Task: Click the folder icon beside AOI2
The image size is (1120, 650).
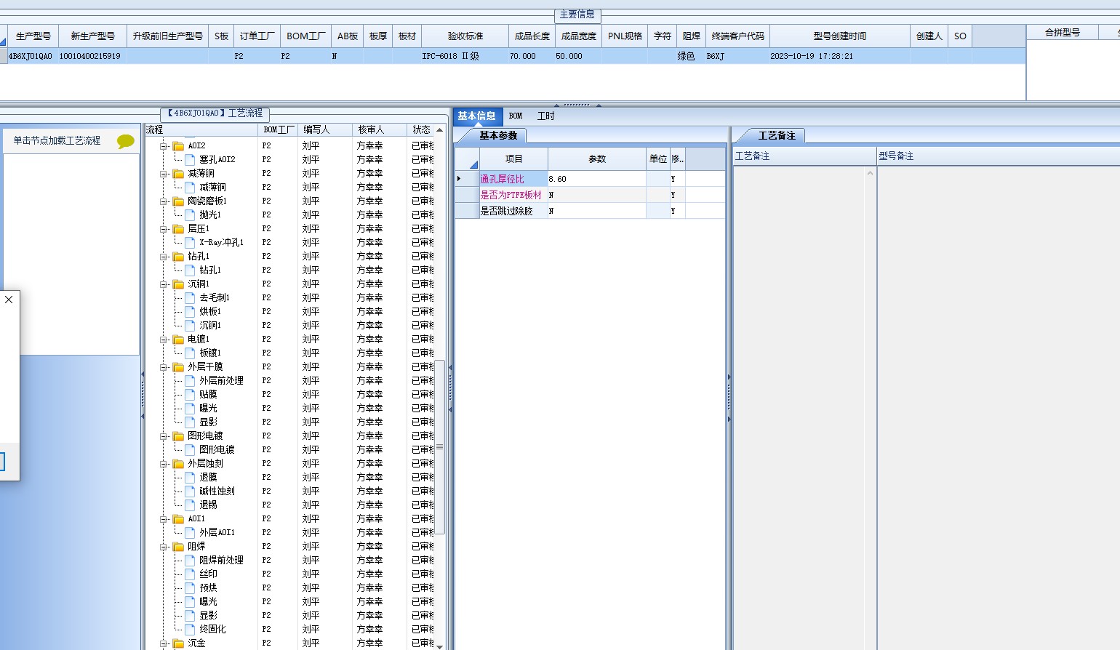Action: coord(178,146)
